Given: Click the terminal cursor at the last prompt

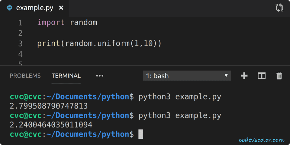Looking at the screenshot, I should (x=140, y=134).
